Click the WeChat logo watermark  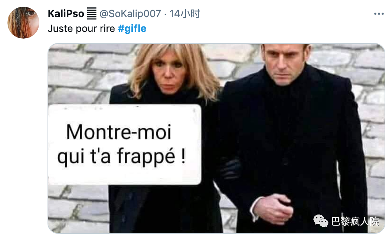click(x=321, y=221)
